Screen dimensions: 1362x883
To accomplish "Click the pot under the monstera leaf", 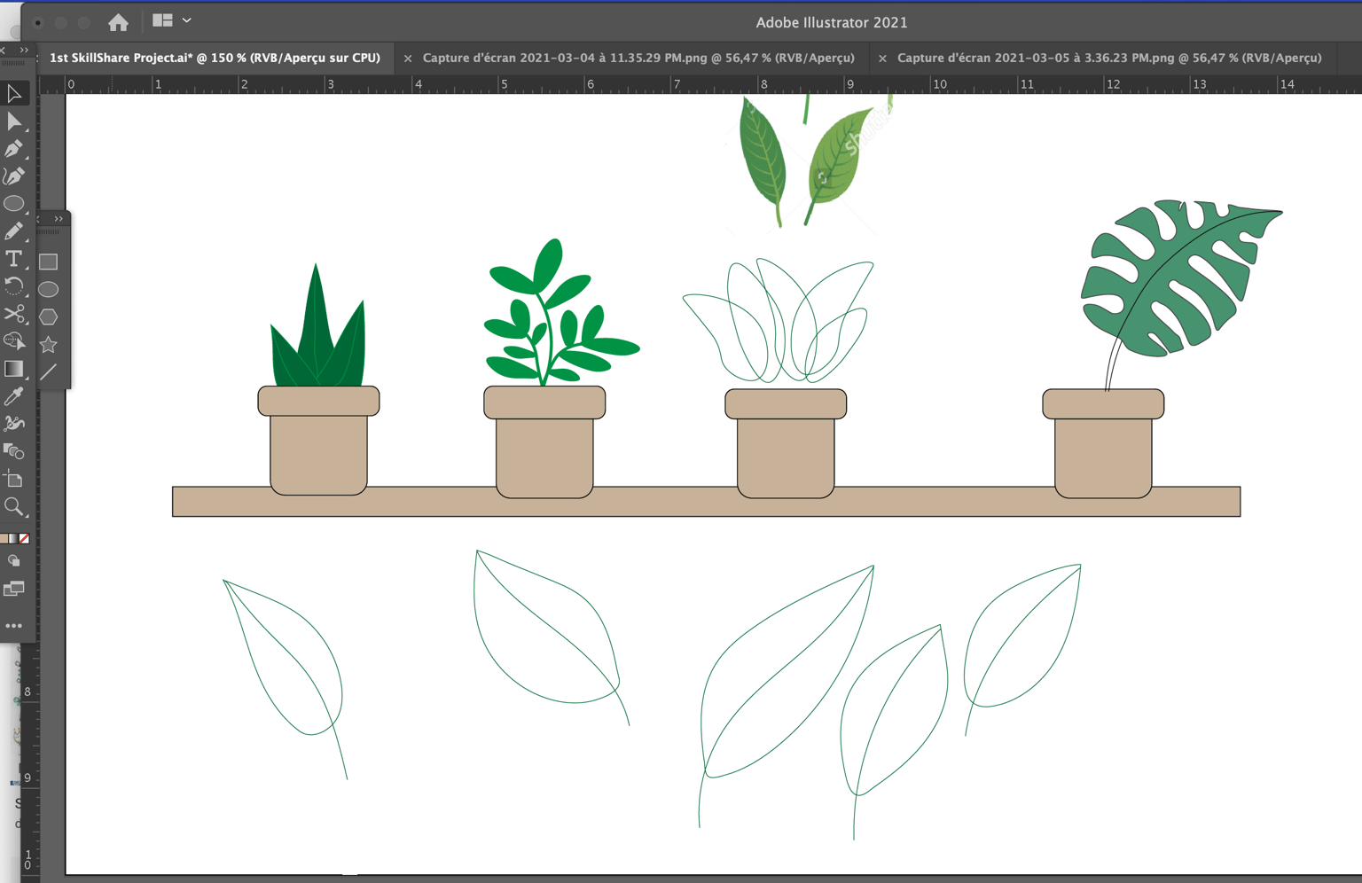I will pos(1103,443).
